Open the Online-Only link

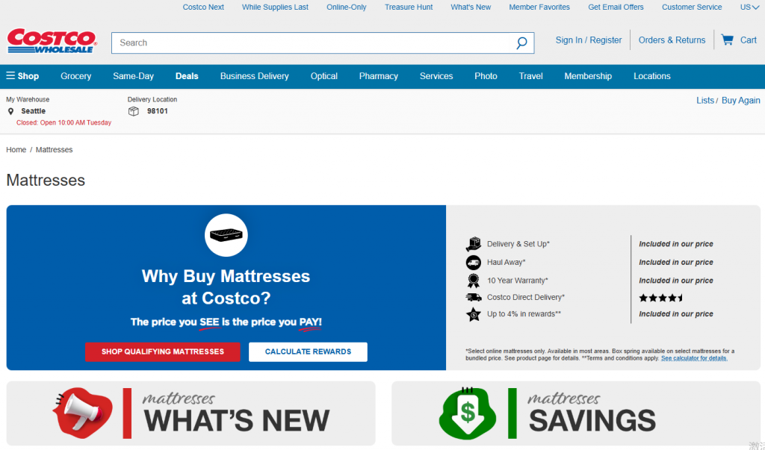coord(347,7)
